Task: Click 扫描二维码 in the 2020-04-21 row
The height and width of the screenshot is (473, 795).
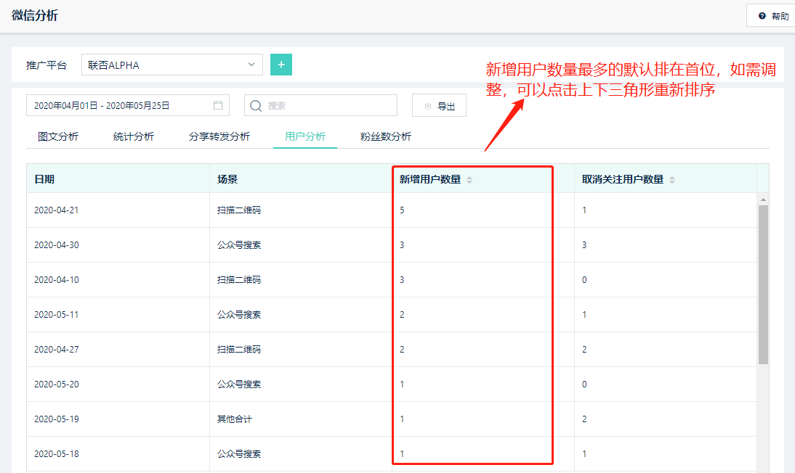Action: (239, 210)
